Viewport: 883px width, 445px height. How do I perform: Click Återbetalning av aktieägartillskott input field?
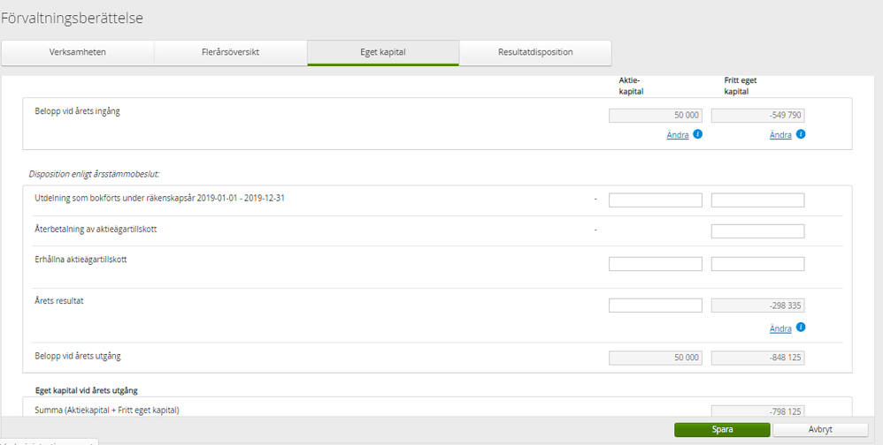click(x=757, y=231)
